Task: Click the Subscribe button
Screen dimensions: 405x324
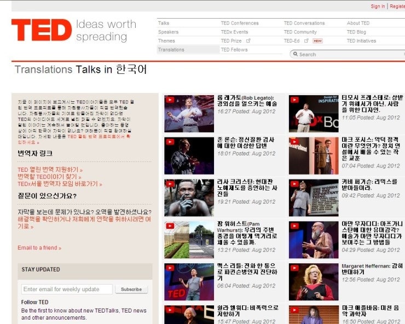Action: (x=131, y=289)
